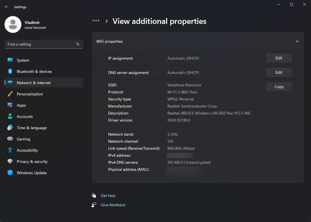
Task: Select the Apps icon in sidebar
Action: click(10, 105)
